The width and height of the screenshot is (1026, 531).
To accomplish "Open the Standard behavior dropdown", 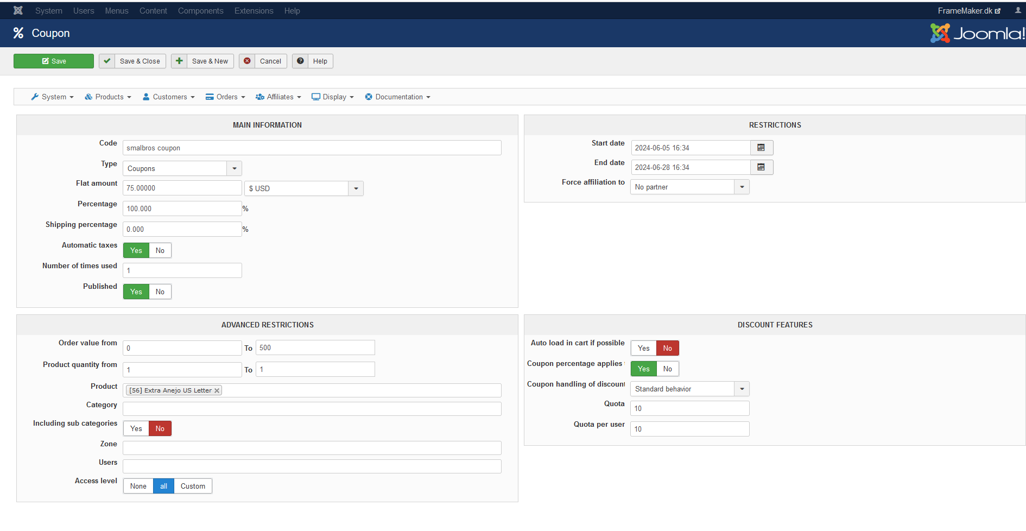I will [690, 389].
